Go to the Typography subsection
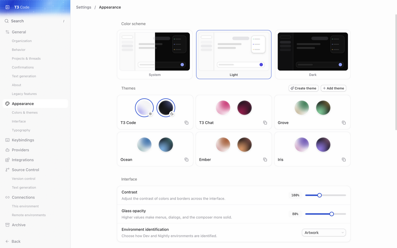Viewport: 397px width, 248px height. click(21, 130)
